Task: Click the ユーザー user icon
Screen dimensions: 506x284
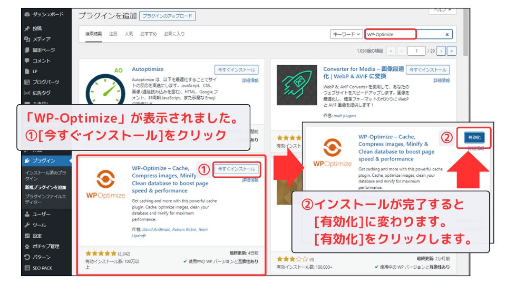Action: coord(27,214)
